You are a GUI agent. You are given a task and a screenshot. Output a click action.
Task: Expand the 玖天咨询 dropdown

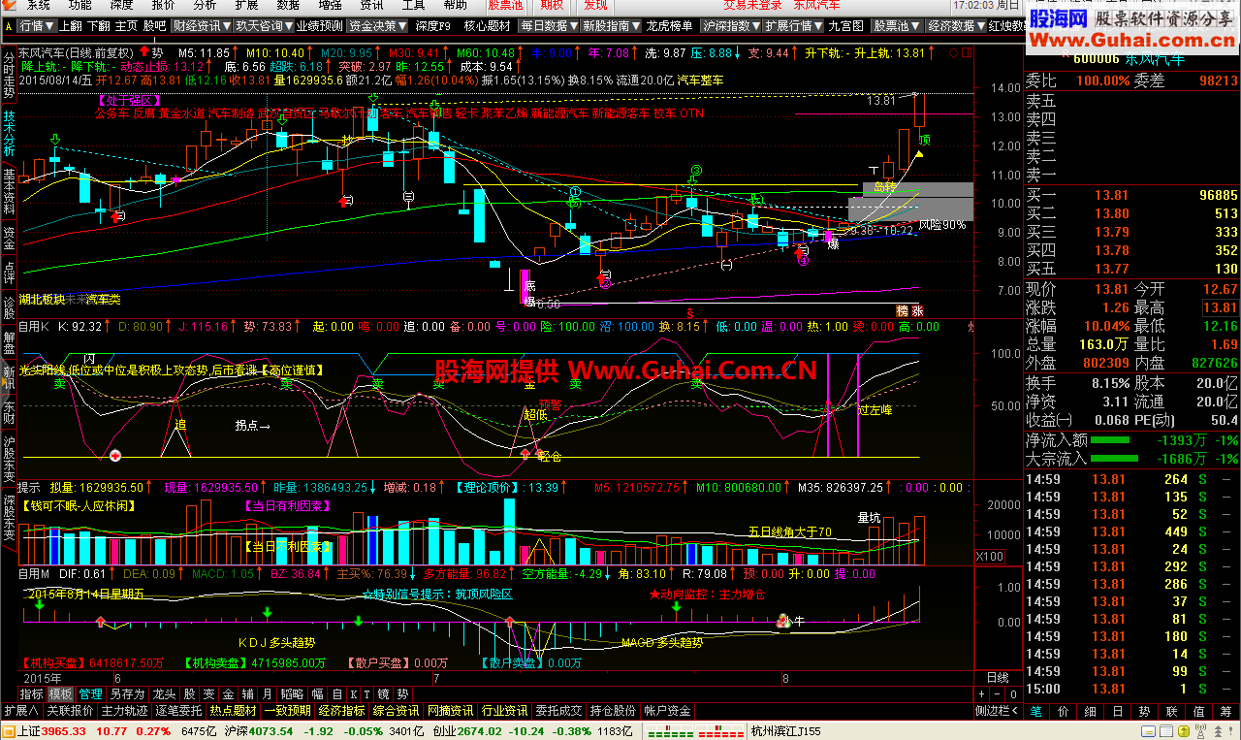pyautogui.click(x=263, y=26)
